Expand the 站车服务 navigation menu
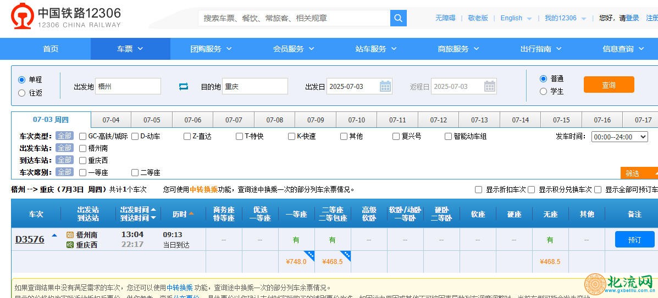The image size is (658, 298). pyautogui.click(x=376, y=49)
